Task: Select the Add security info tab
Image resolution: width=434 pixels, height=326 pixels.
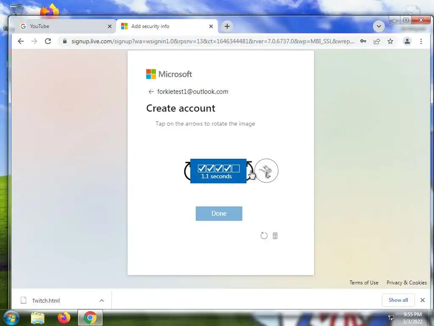Action: click(167, 26)
